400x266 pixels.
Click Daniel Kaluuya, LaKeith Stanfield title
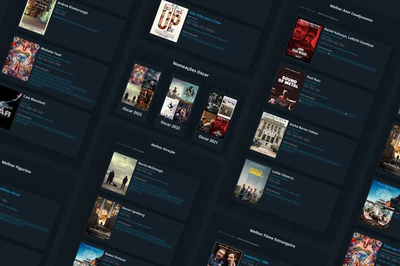[348, 37]
